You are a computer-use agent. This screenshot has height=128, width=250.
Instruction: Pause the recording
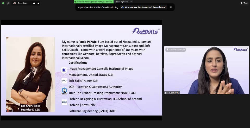(34, 3)
